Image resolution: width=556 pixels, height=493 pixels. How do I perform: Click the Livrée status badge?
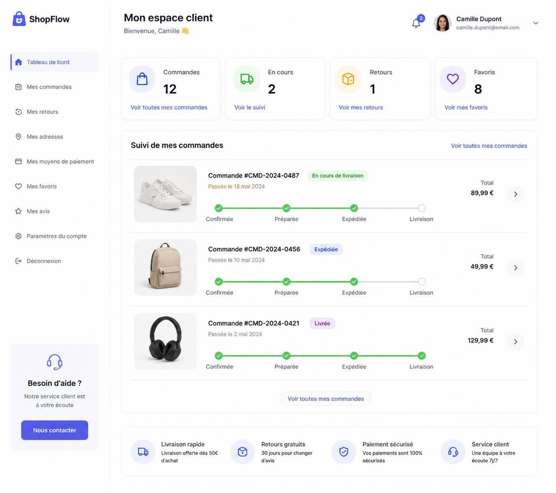tap(322, 323)
